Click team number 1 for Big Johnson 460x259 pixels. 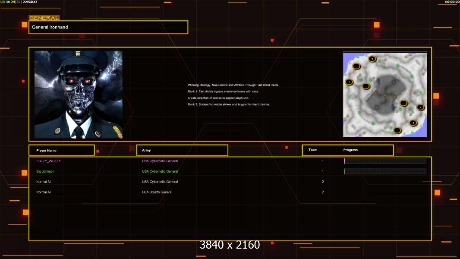pos(323,171)
